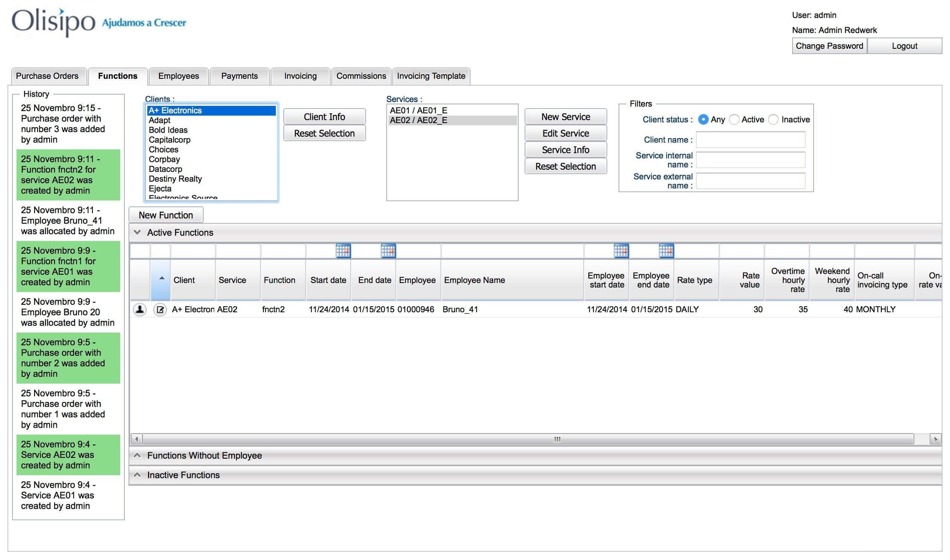Click the Function column header

point(283,280)
